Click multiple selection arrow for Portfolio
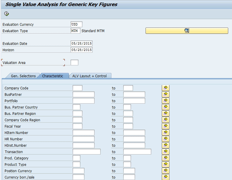Viewport: 232px width, 180px height. pyautogui.click(x=166, y=101)
